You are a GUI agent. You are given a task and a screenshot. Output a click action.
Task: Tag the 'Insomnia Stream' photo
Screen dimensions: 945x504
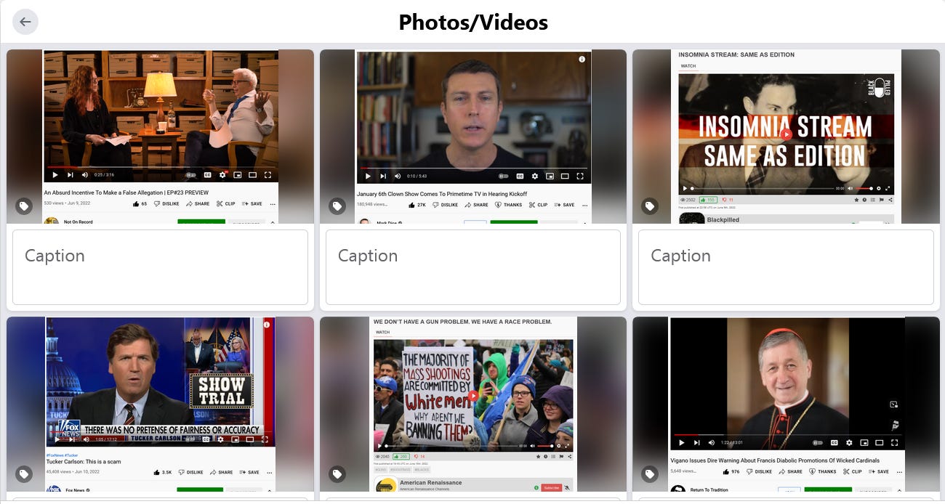pyautogui.click(x=650, y=206)
